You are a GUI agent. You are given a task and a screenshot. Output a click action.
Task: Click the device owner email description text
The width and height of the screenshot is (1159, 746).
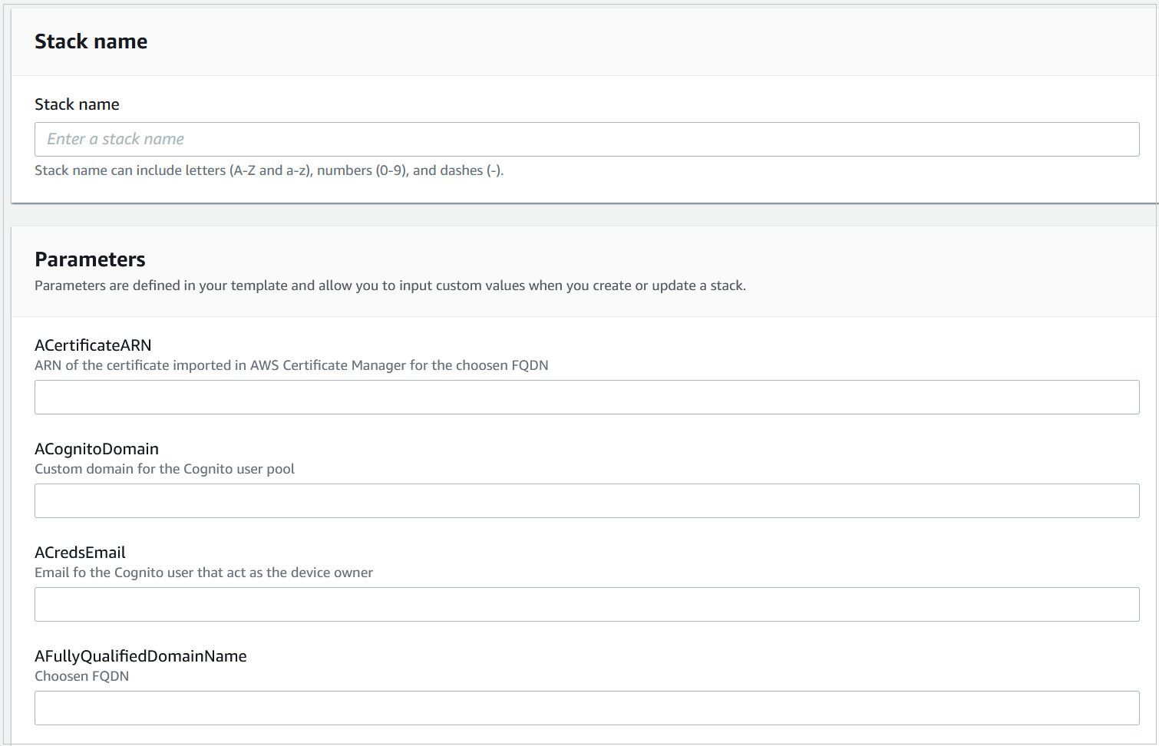coord(203,573)
